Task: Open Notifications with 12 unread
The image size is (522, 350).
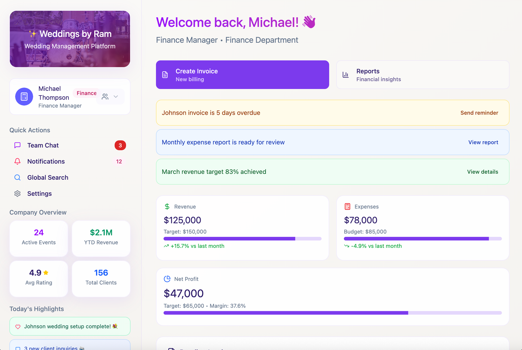Action: [46, 161]
